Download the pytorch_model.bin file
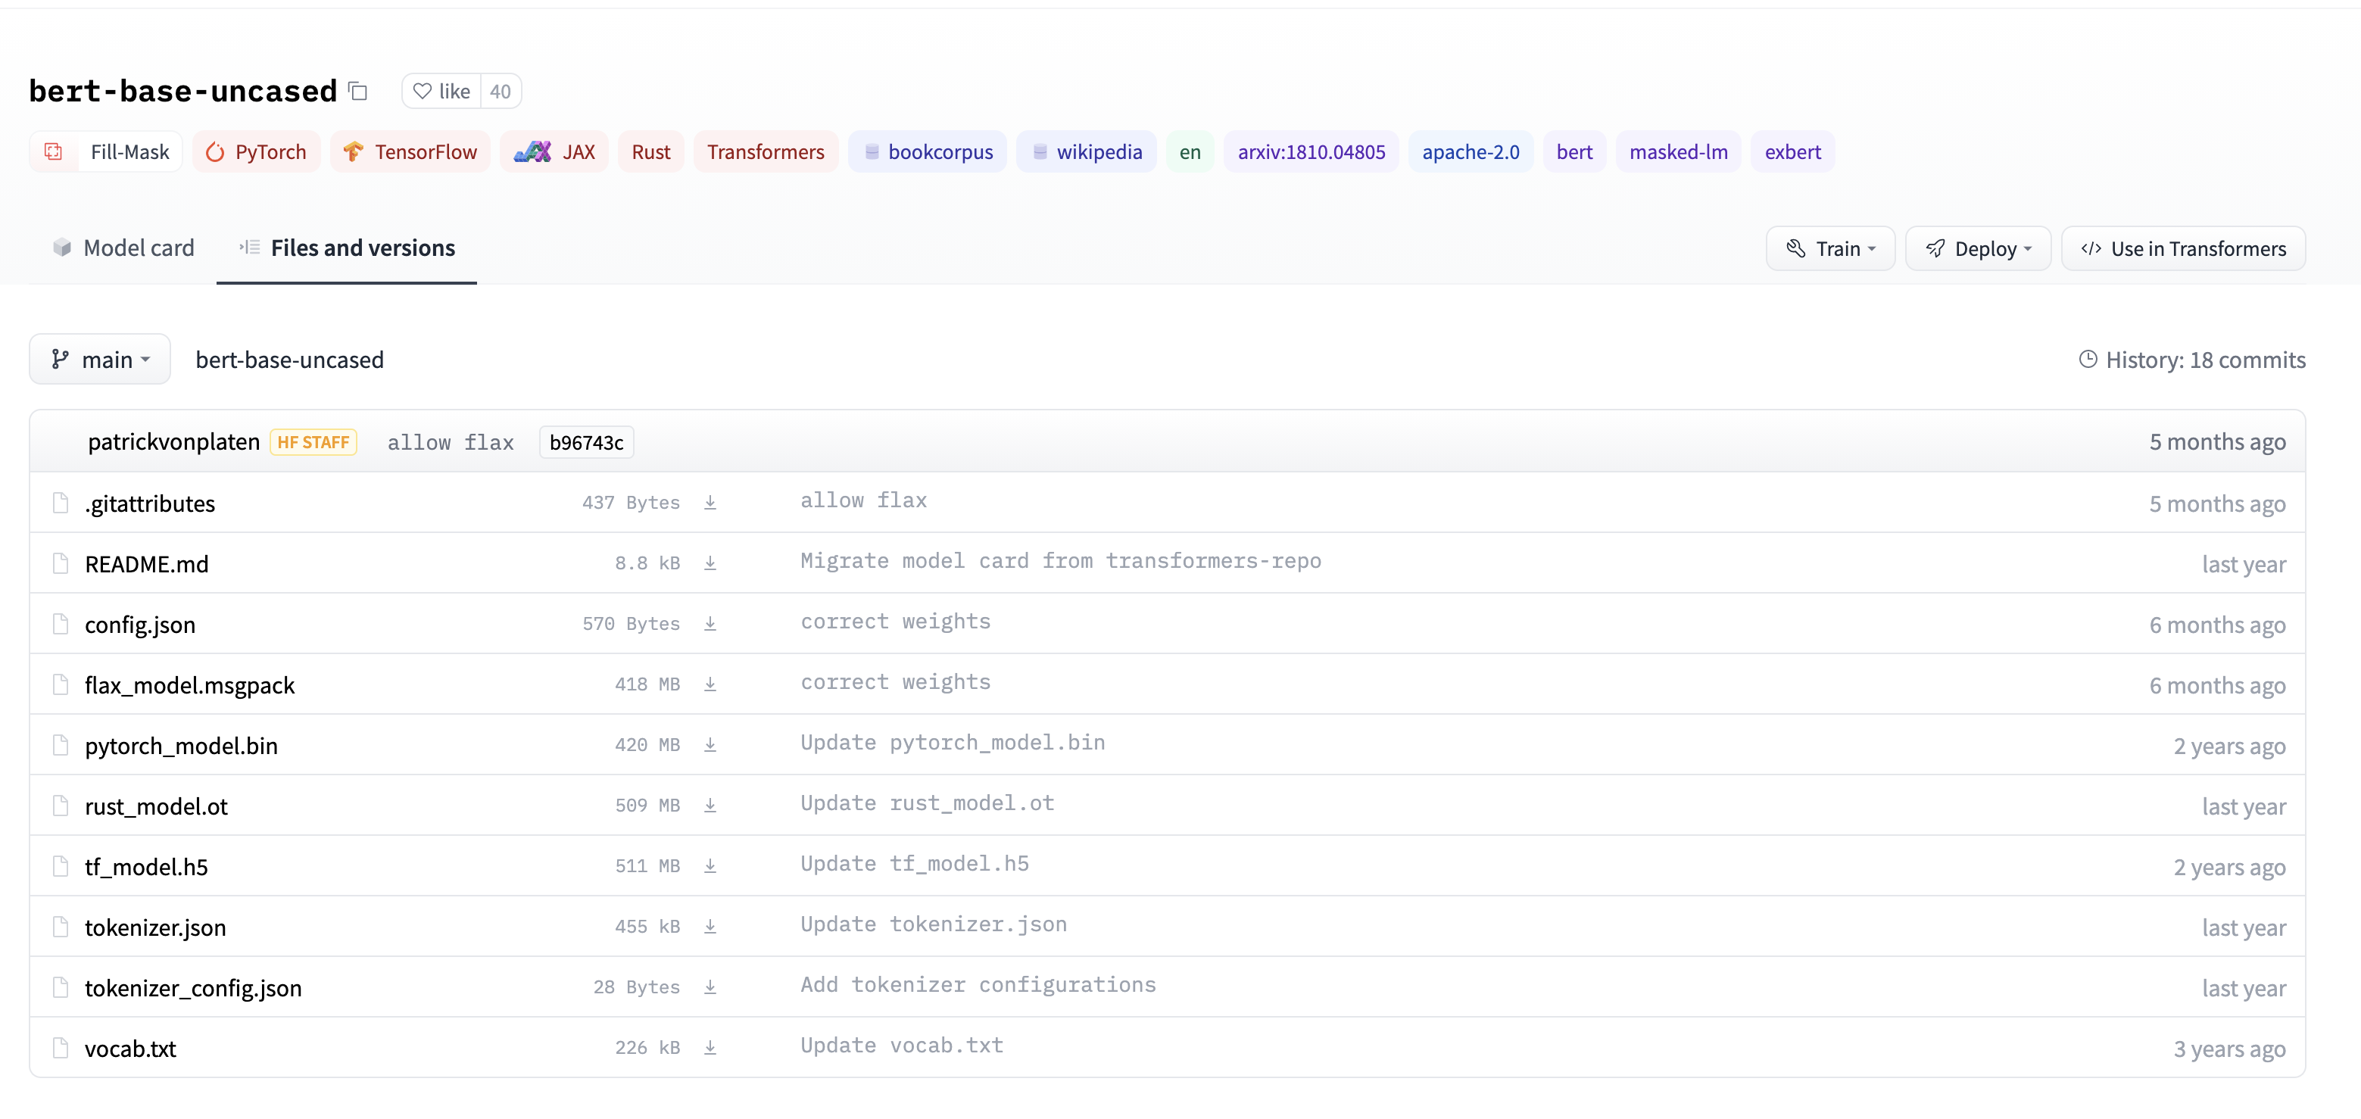This screenshot has width=2361, height=1119. 710,745
